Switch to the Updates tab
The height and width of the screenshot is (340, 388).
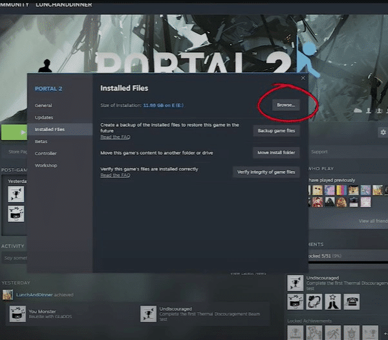44,117
